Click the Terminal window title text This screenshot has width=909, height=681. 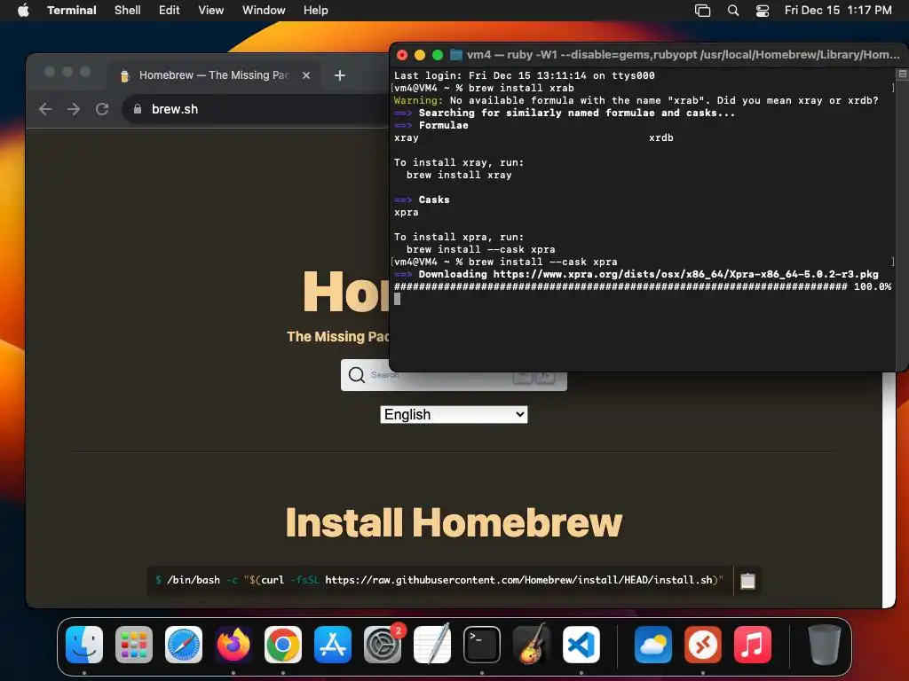tap(683, 54)
